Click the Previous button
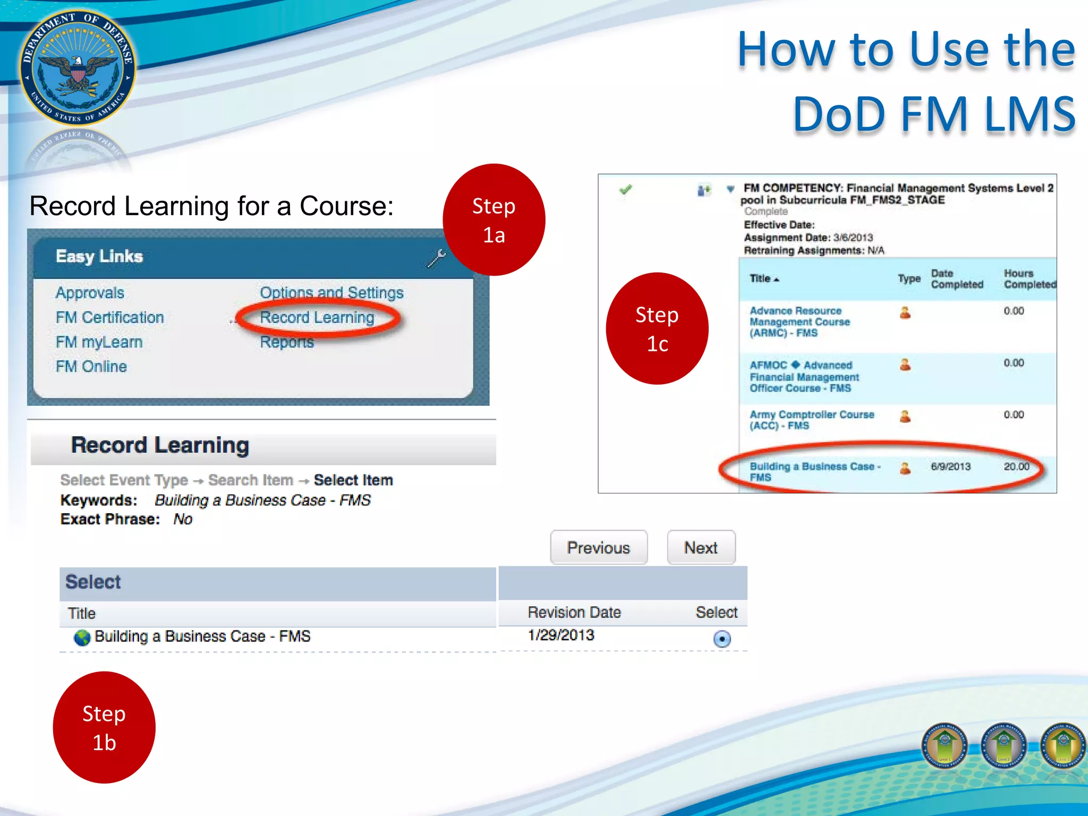The width and height of the screenshot is (1088, 816). pos(598,548)
